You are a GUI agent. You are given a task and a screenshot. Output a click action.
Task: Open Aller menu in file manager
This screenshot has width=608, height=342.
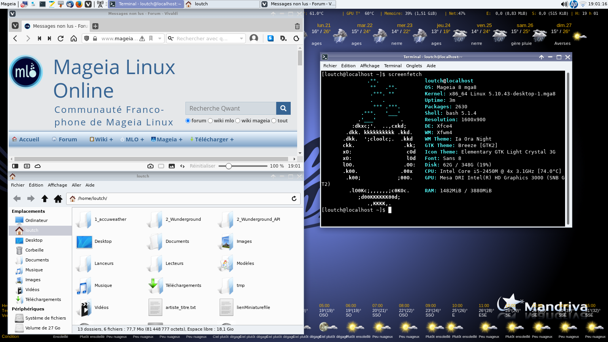[76, 185]
